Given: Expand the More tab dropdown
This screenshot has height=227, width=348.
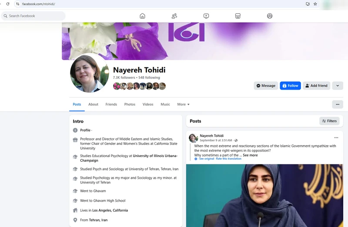Looking at the screenshot, I should pyautogui.click(x=183, y=104).
